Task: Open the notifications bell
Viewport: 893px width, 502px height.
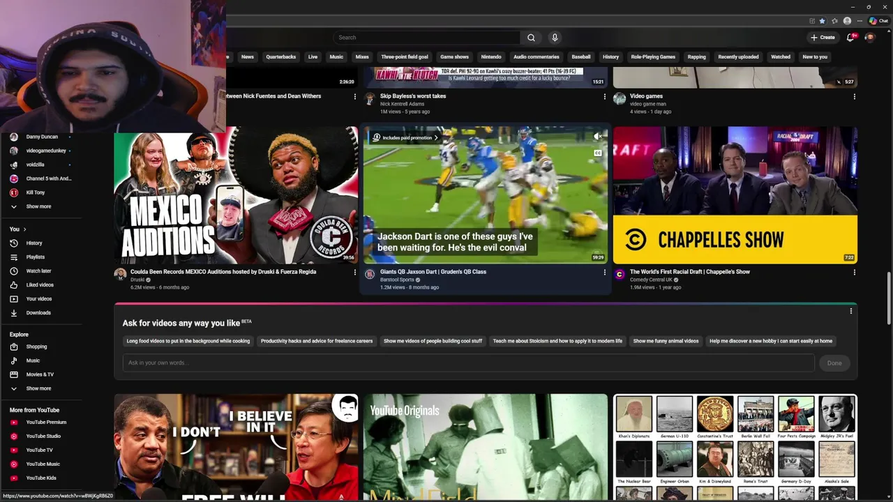Action: [850, 38]
